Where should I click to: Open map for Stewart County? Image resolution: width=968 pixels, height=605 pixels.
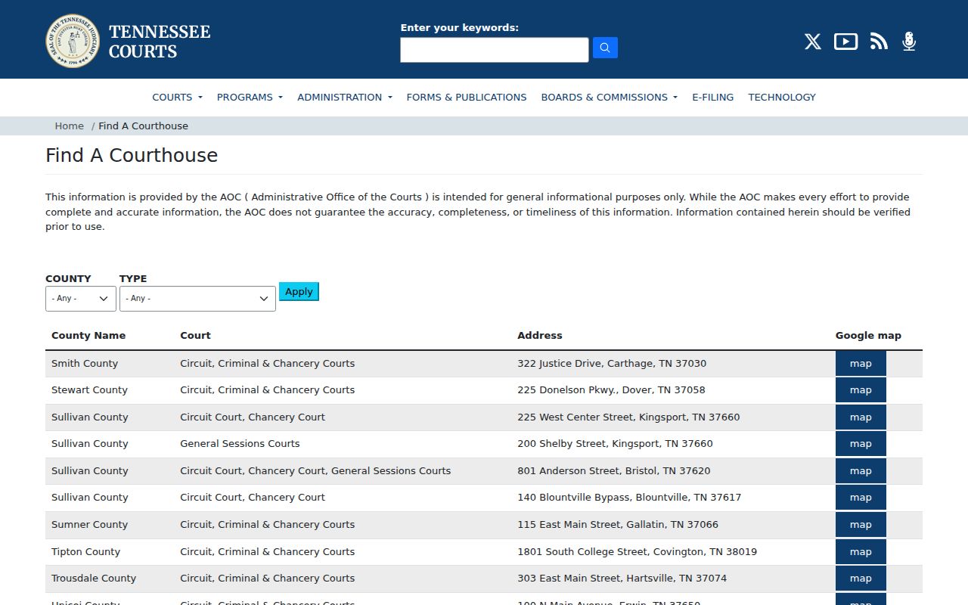point(861,390)
